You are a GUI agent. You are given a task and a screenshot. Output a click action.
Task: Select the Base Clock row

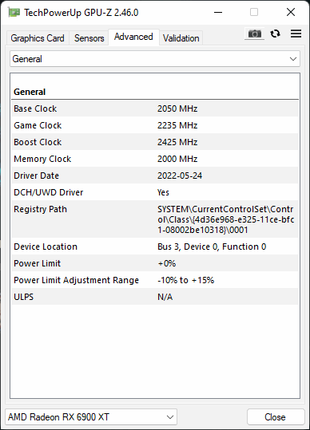(155, 108)
